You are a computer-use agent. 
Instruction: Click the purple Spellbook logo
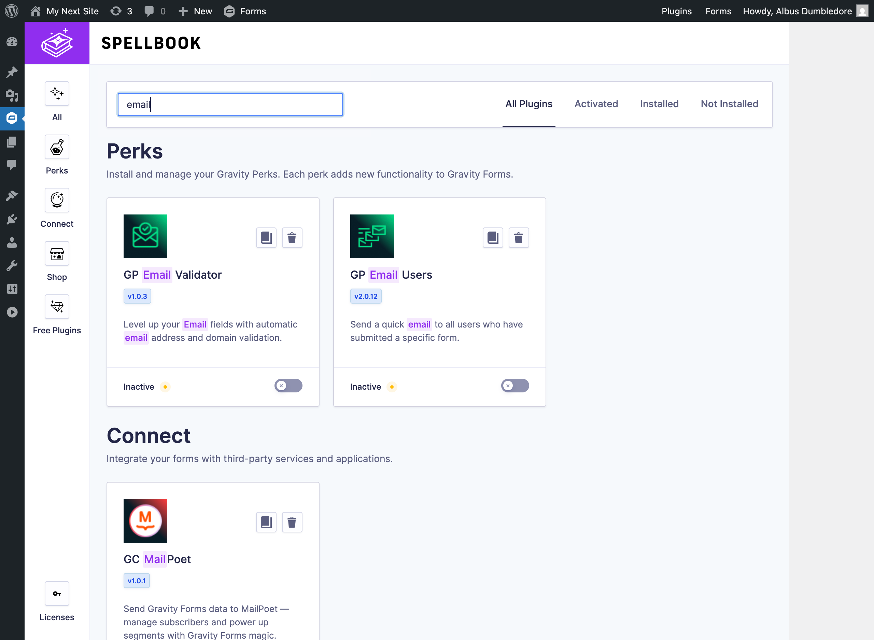point(57,43)
